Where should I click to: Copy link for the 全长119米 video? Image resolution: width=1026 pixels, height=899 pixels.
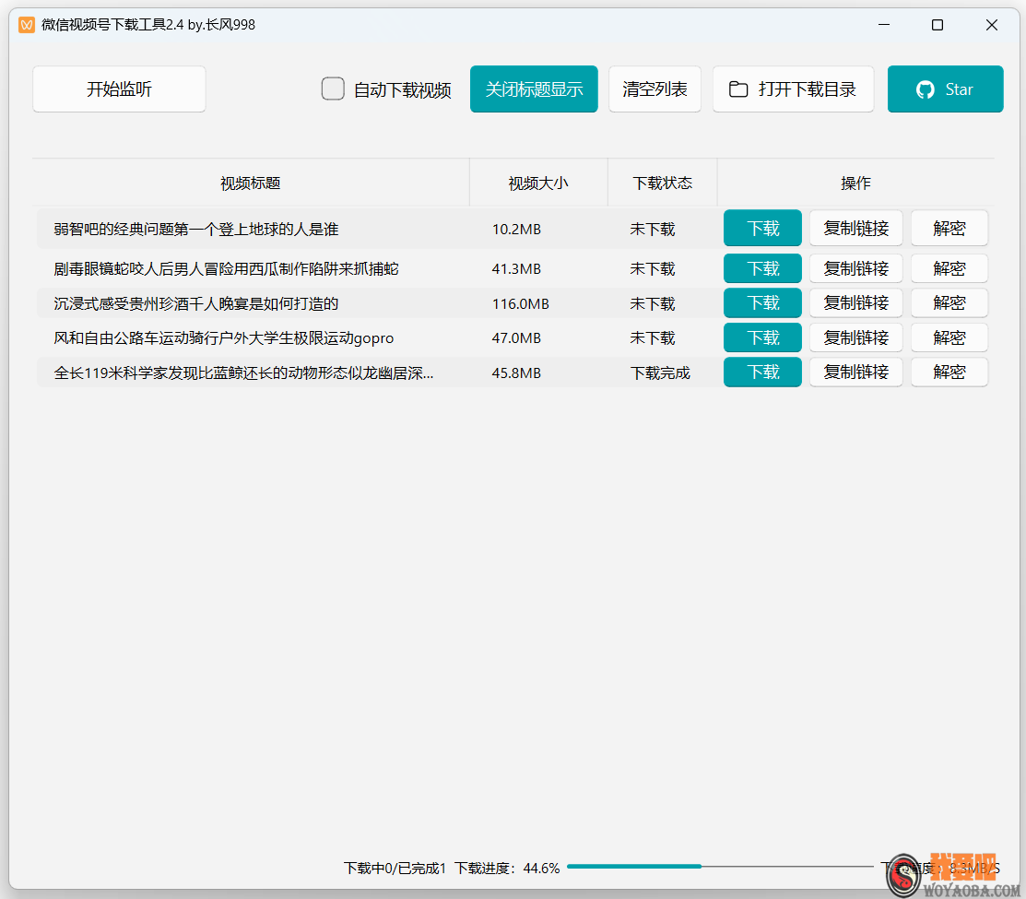[x=855, y=372]
